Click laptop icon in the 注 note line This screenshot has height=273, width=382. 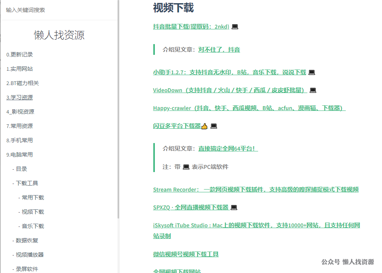coord(186,167)
